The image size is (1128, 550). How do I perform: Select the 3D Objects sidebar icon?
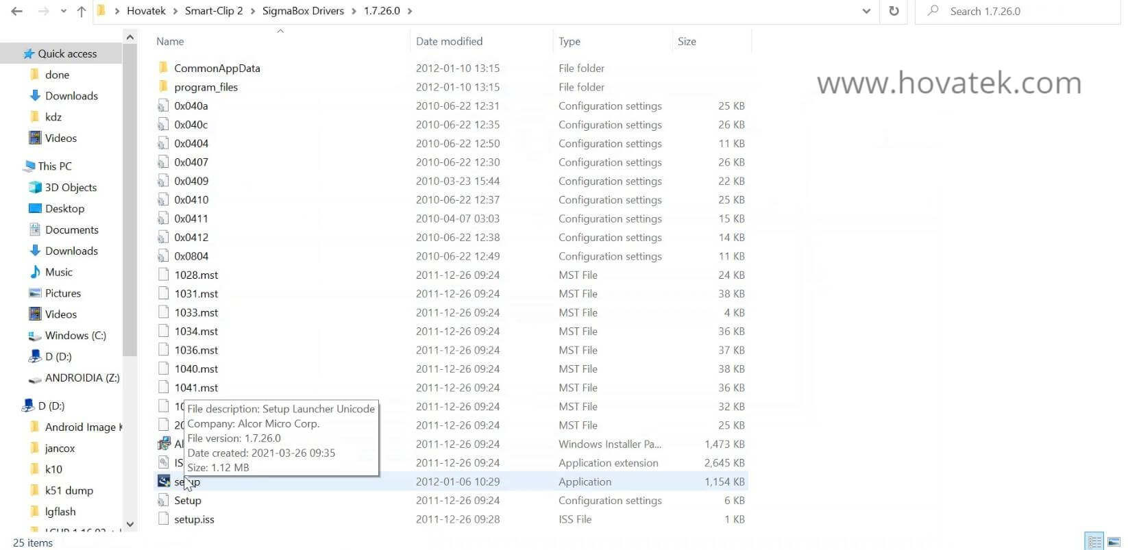(x=35, y=187)
